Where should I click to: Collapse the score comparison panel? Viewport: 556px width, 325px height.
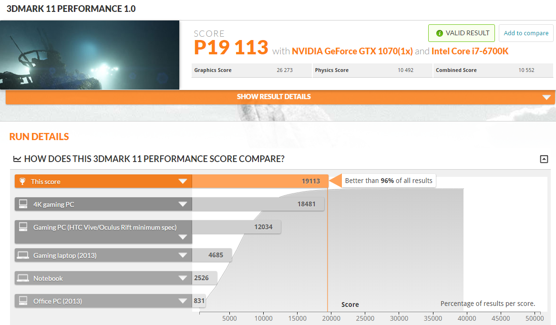click(544, 159)
